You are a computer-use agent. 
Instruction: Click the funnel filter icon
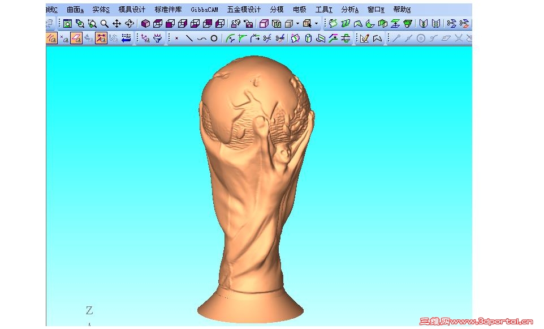158,38
